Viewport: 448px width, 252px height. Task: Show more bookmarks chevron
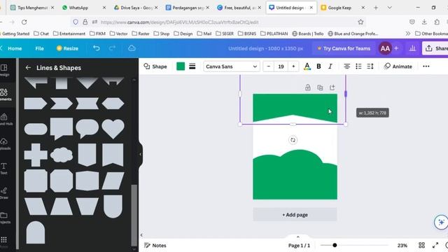click(407, 34)
